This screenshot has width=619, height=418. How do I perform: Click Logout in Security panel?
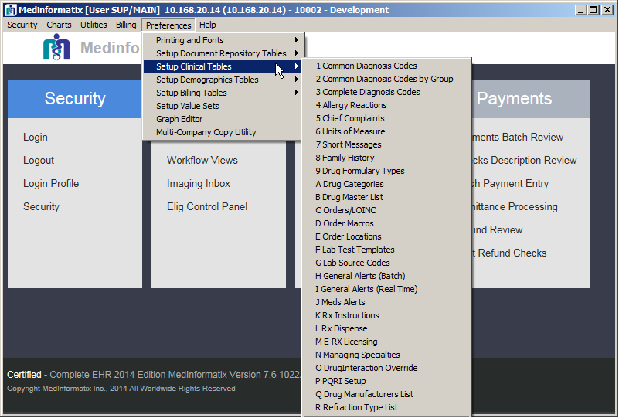[x=39, y=160]
